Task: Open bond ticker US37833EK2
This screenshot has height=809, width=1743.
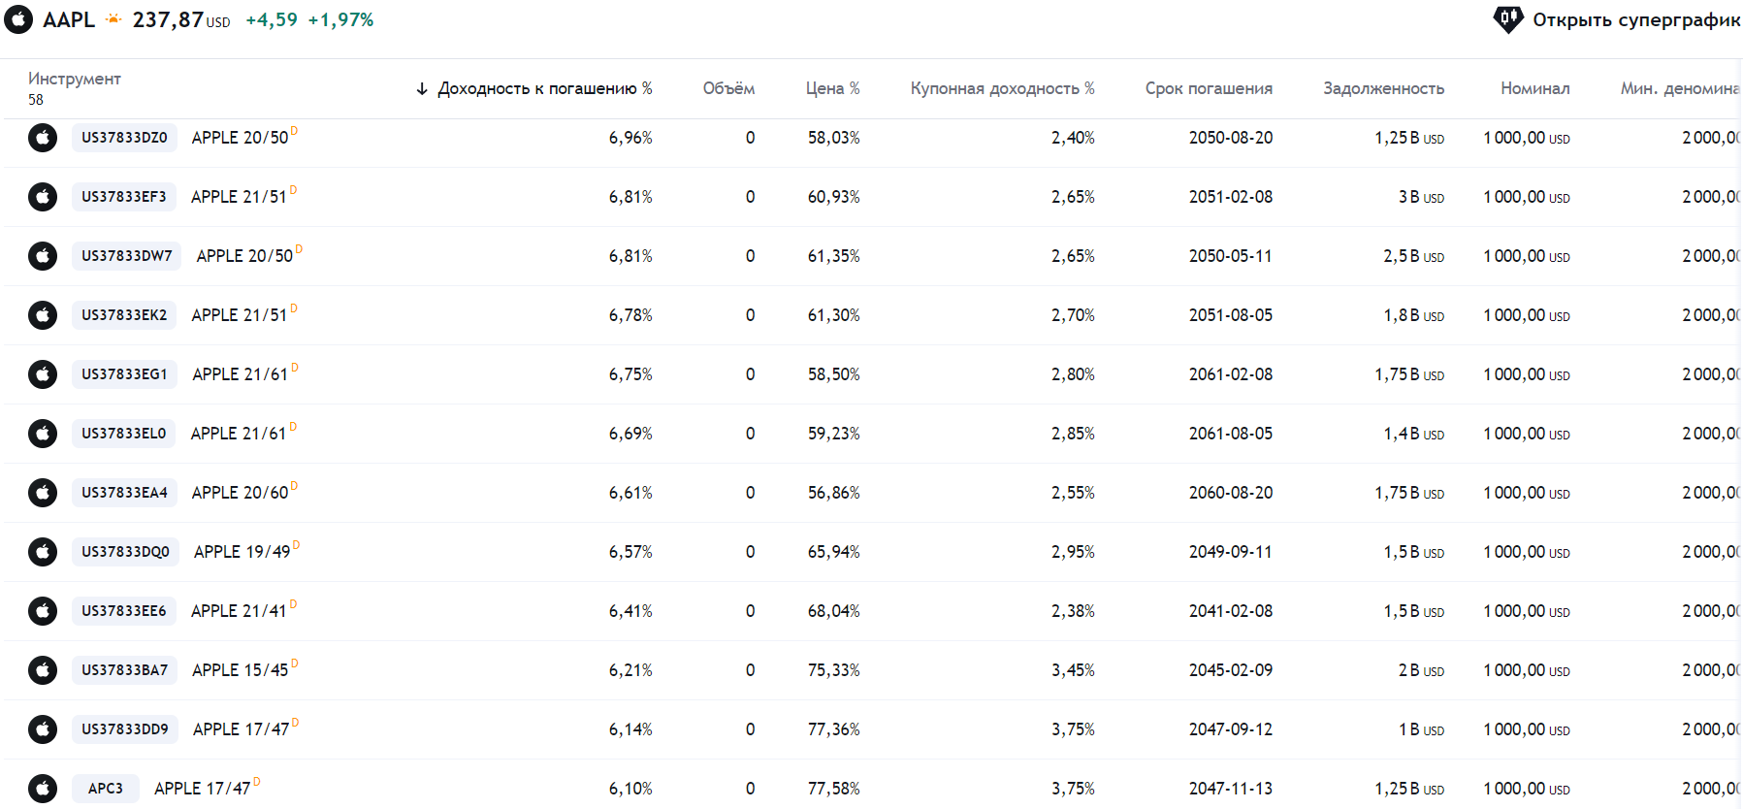Action: point(124,315)
